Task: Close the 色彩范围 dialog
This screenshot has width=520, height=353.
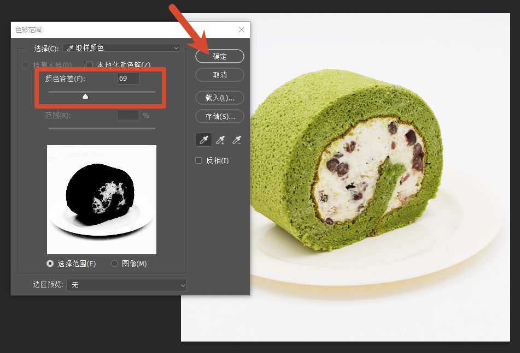Action: (x=242, y=30)
